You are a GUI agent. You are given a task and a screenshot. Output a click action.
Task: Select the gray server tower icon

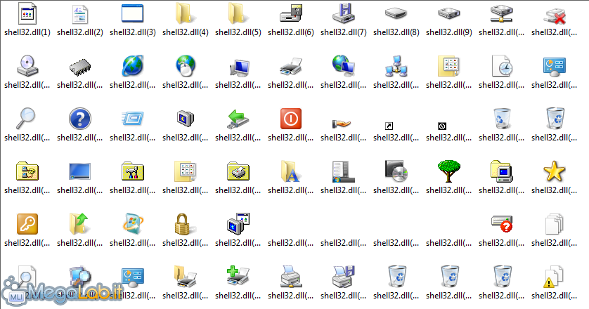pyautogui.click(x=343, y=171)
